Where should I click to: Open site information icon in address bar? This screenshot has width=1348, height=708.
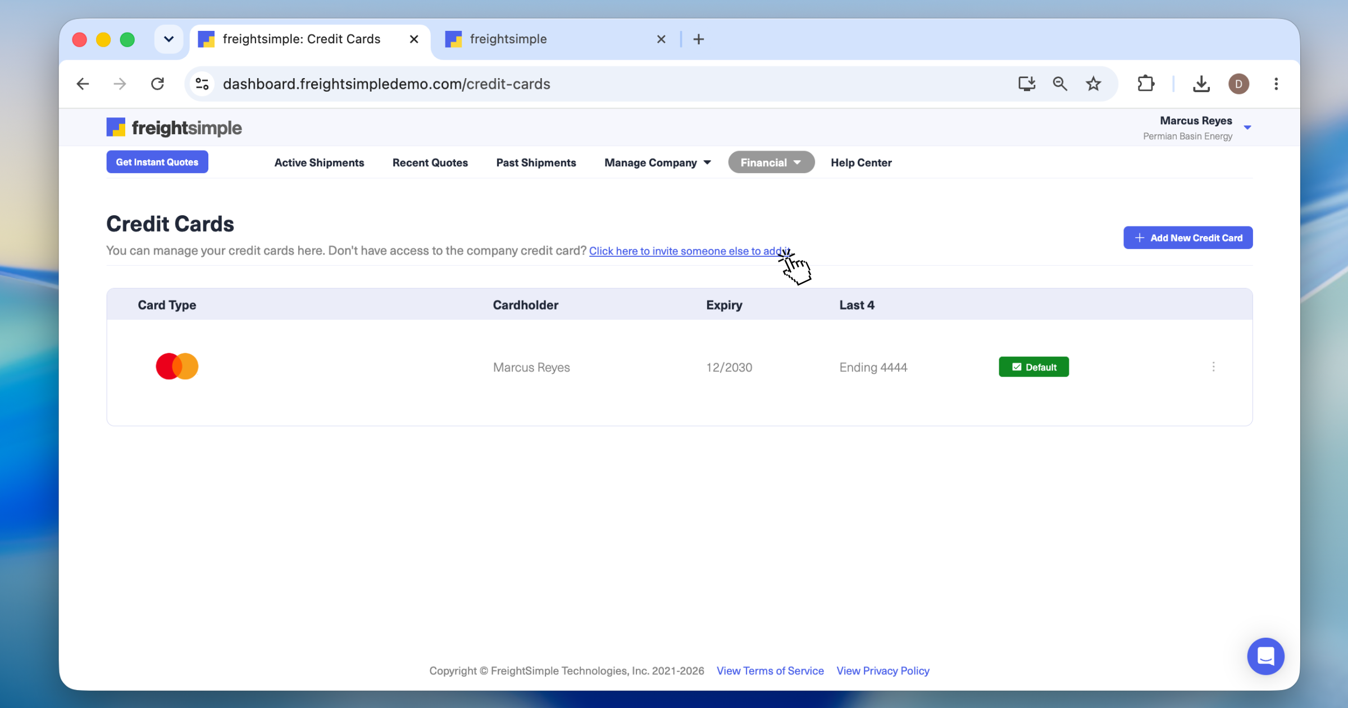tap(202, 84)
